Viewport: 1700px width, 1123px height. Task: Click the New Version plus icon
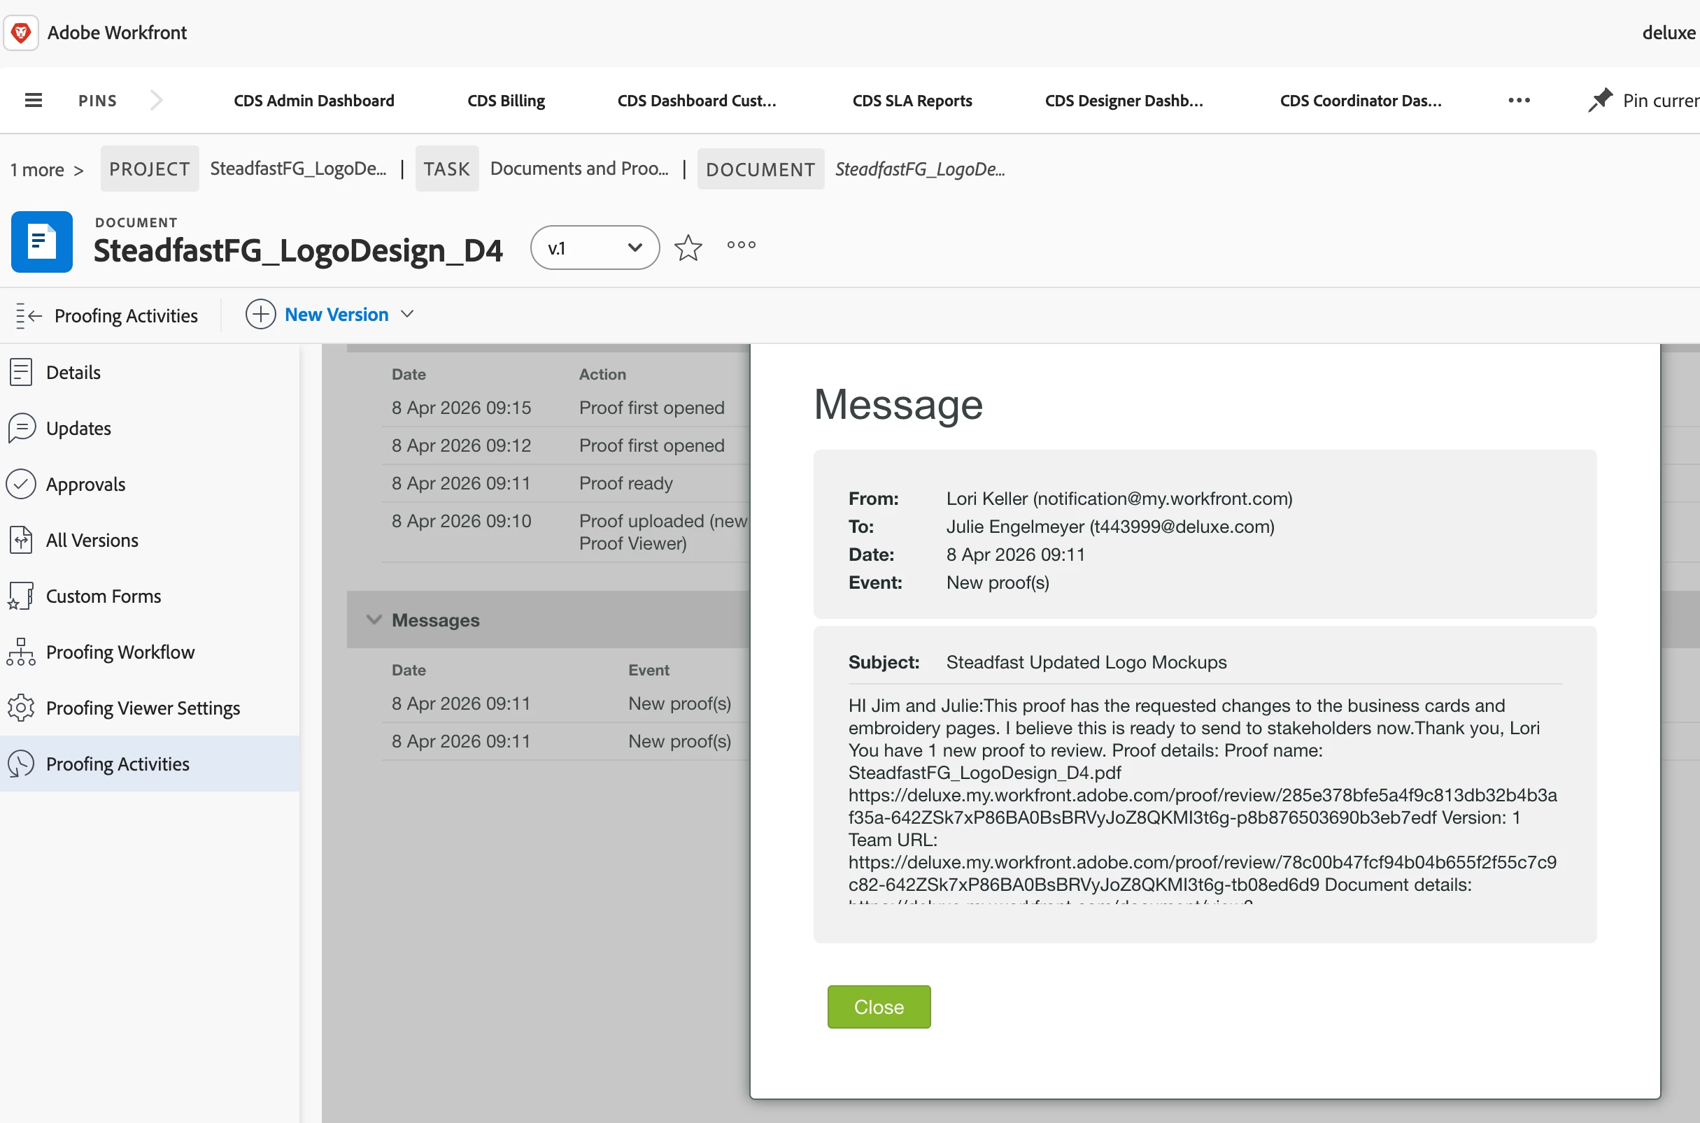pos(260,315)
